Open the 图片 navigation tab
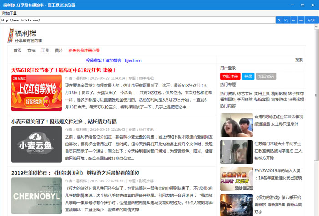This screenshot has width=319, height=216. [59, 51]
